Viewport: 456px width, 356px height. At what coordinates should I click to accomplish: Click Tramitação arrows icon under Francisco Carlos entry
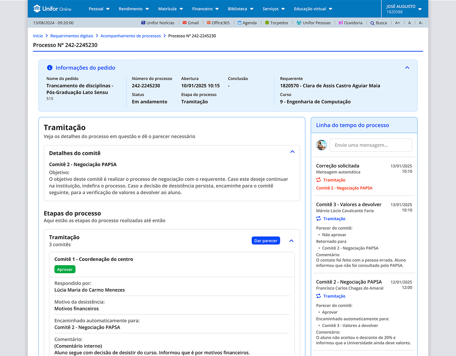pos(318,296)
